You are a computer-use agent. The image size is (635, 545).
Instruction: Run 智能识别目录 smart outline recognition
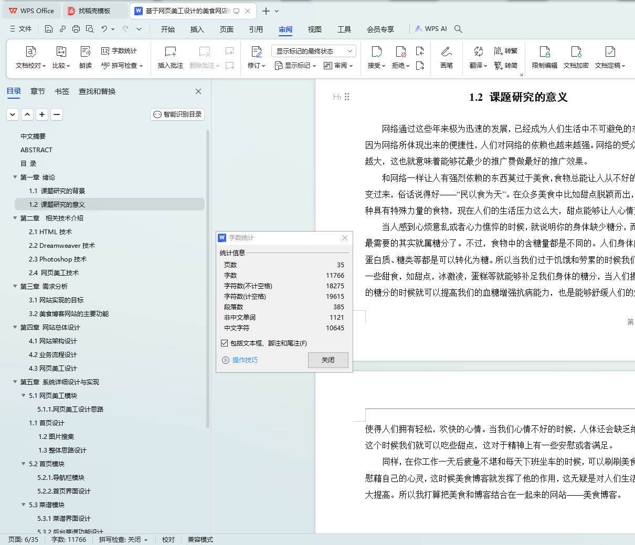tap(177, 114)
